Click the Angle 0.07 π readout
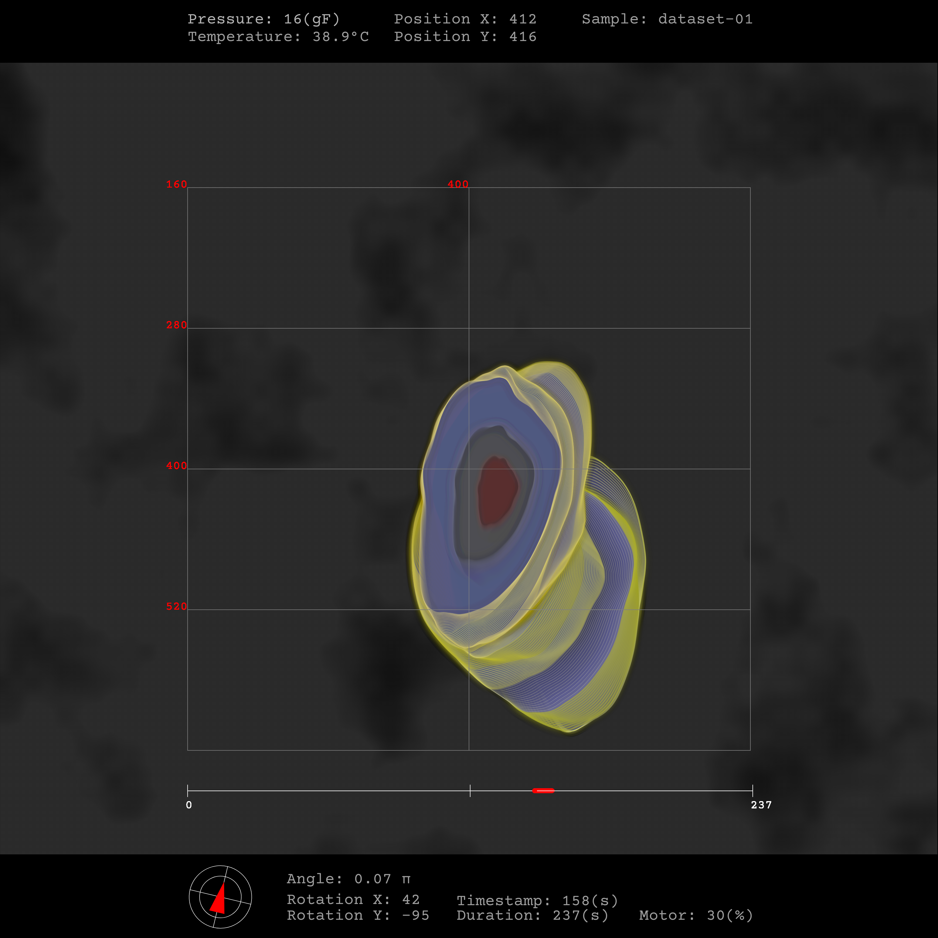This screenshot has height=938, width=938. point(349,879)
